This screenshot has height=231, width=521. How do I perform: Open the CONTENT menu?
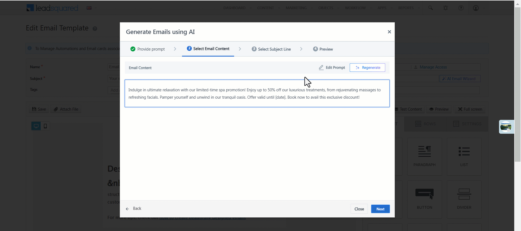[265, 8]
